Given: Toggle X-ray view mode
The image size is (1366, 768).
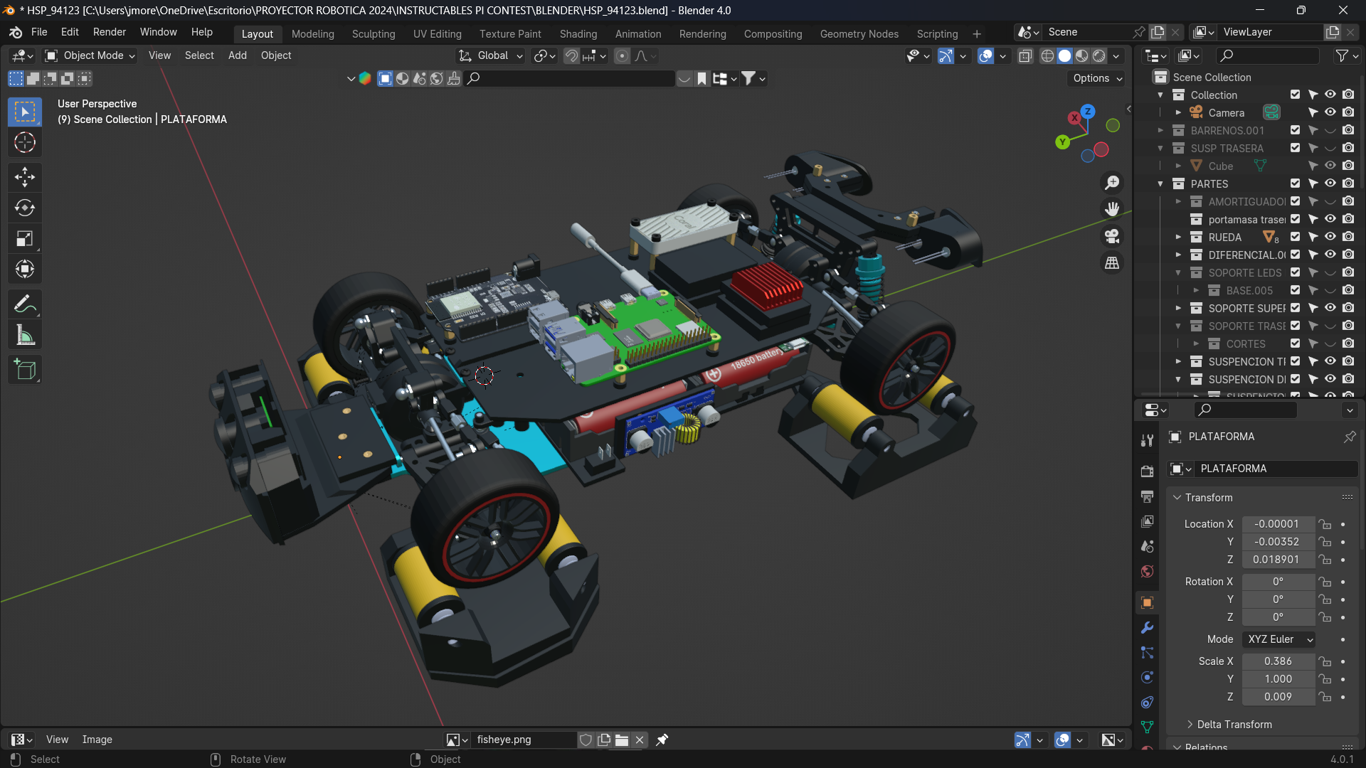Looking at the screenshot, I should point(1025,56).
